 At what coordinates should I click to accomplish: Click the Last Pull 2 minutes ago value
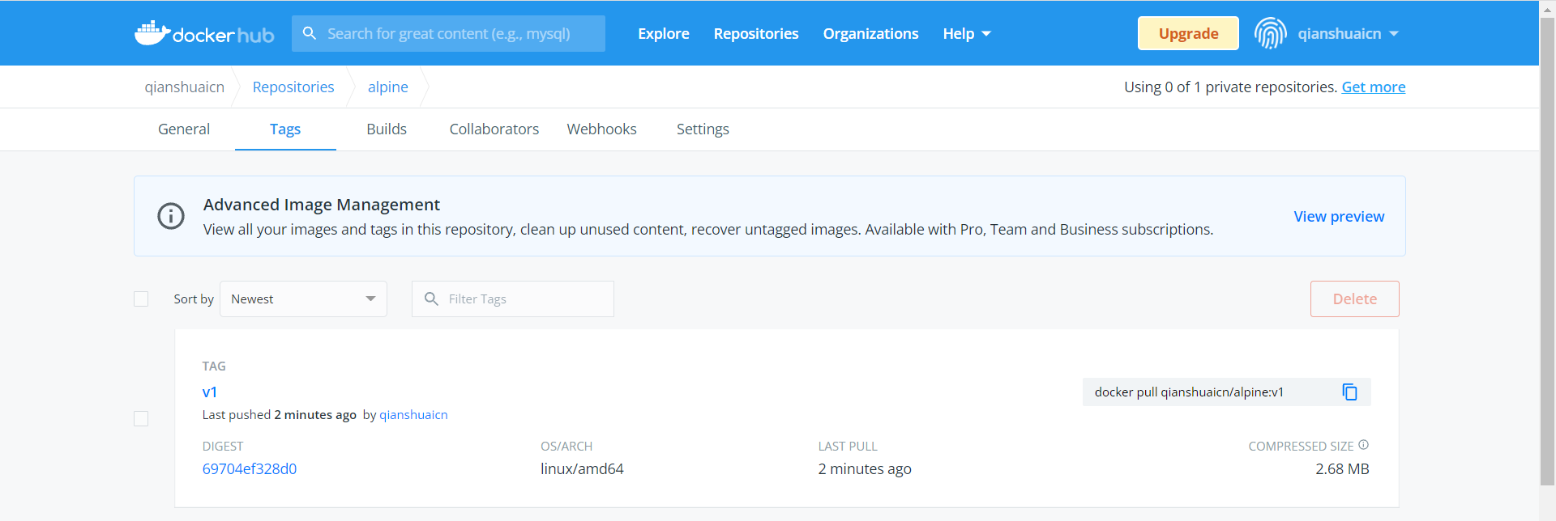[x=865, y=468]
